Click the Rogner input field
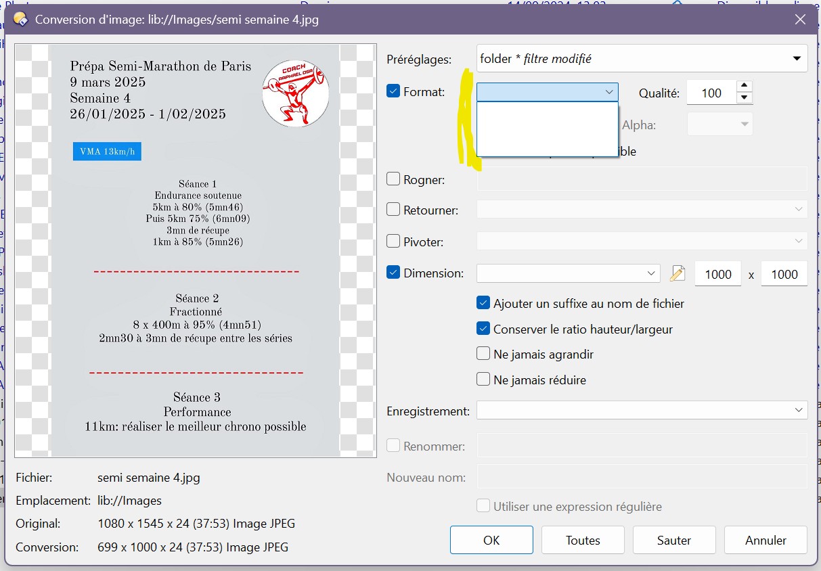The height and width of the screenshot is (571, 821). (642, 179)
